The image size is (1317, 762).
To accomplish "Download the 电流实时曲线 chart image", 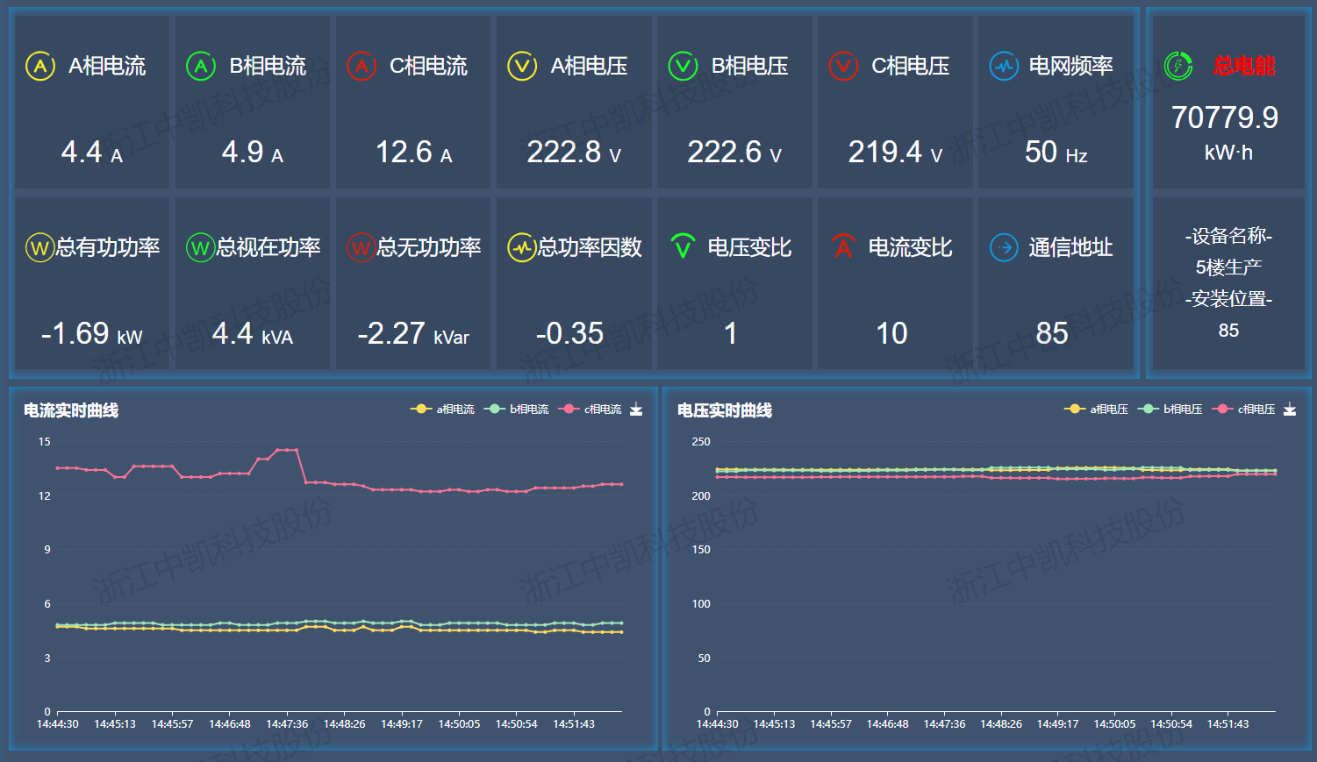I will tap(636, 409).
